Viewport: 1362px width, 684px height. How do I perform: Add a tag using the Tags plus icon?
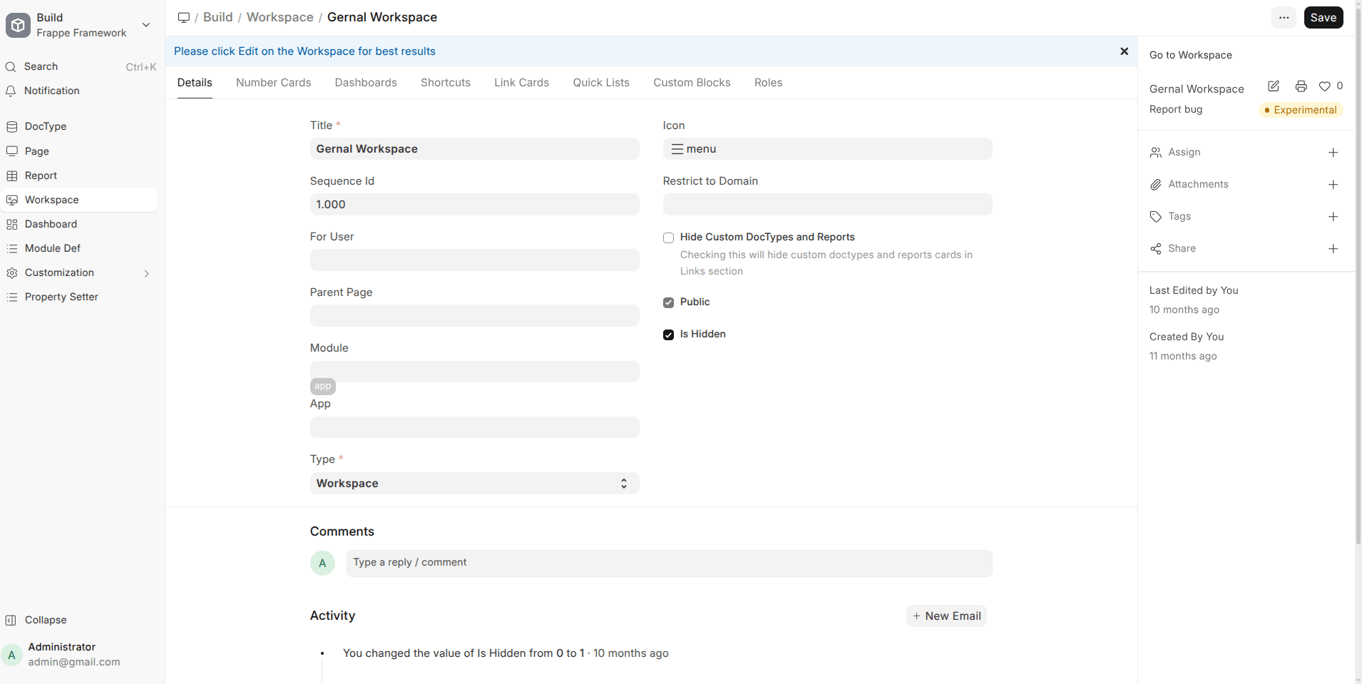1333,217
